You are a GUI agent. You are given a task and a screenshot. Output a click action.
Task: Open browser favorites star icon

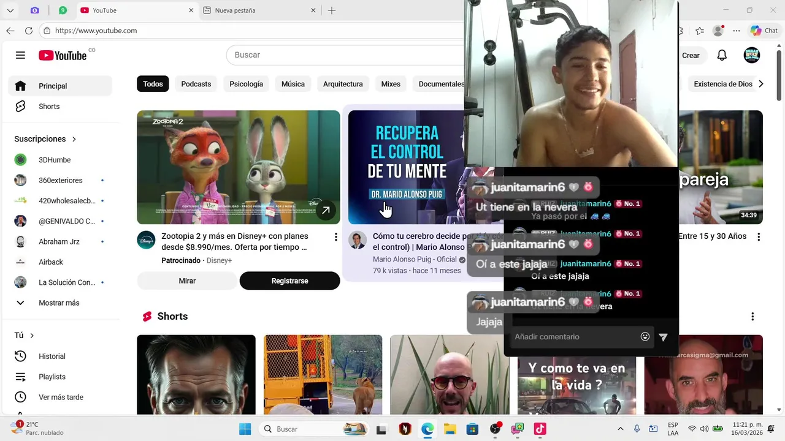(700, 31)
